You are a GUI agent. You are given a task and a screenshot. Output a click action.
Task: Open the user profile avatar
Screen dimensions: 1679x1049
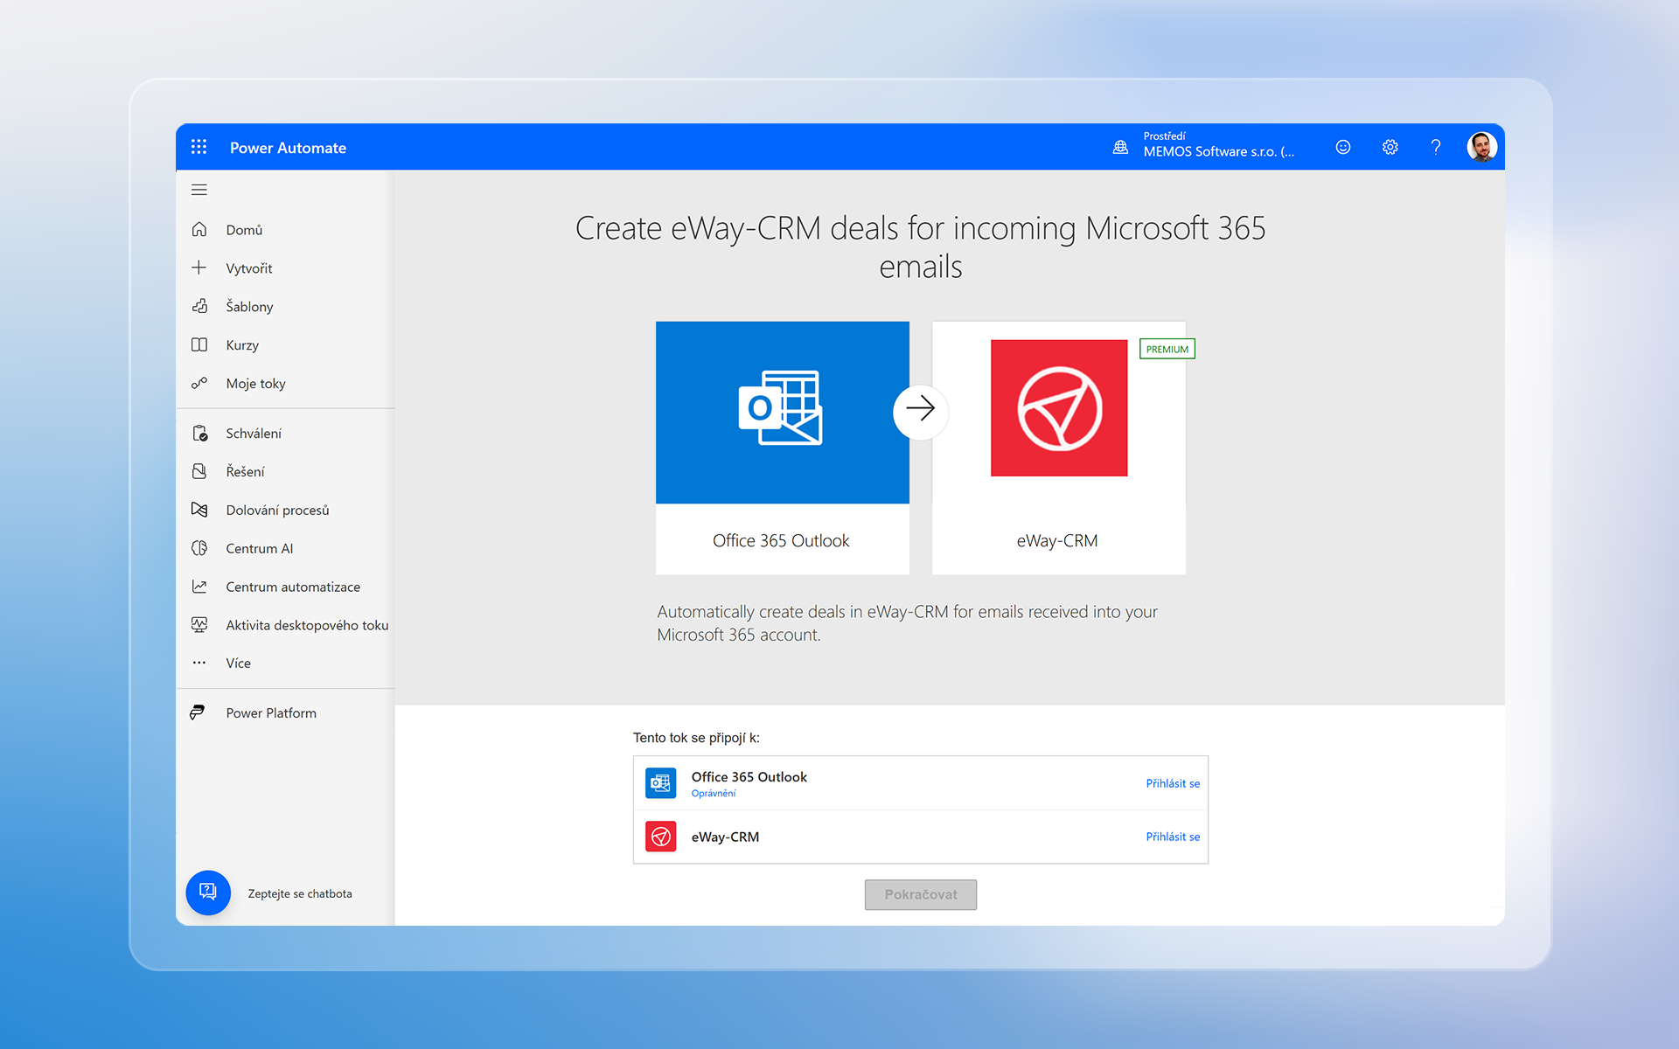[x=1481, y=147]
